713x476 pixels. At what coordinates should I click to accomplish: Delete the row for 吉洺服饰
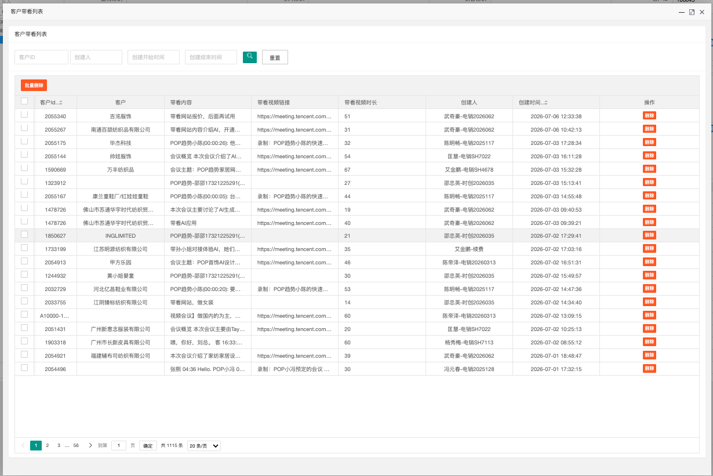click(649, 115)
